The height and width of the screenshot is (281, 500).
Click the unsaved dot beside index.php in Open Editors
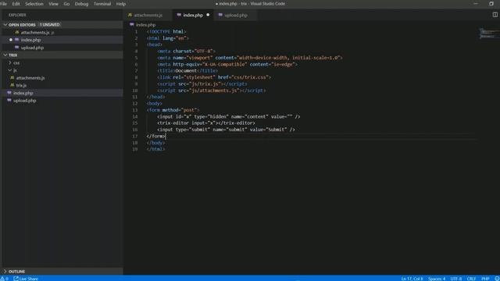tap(10, 40)
